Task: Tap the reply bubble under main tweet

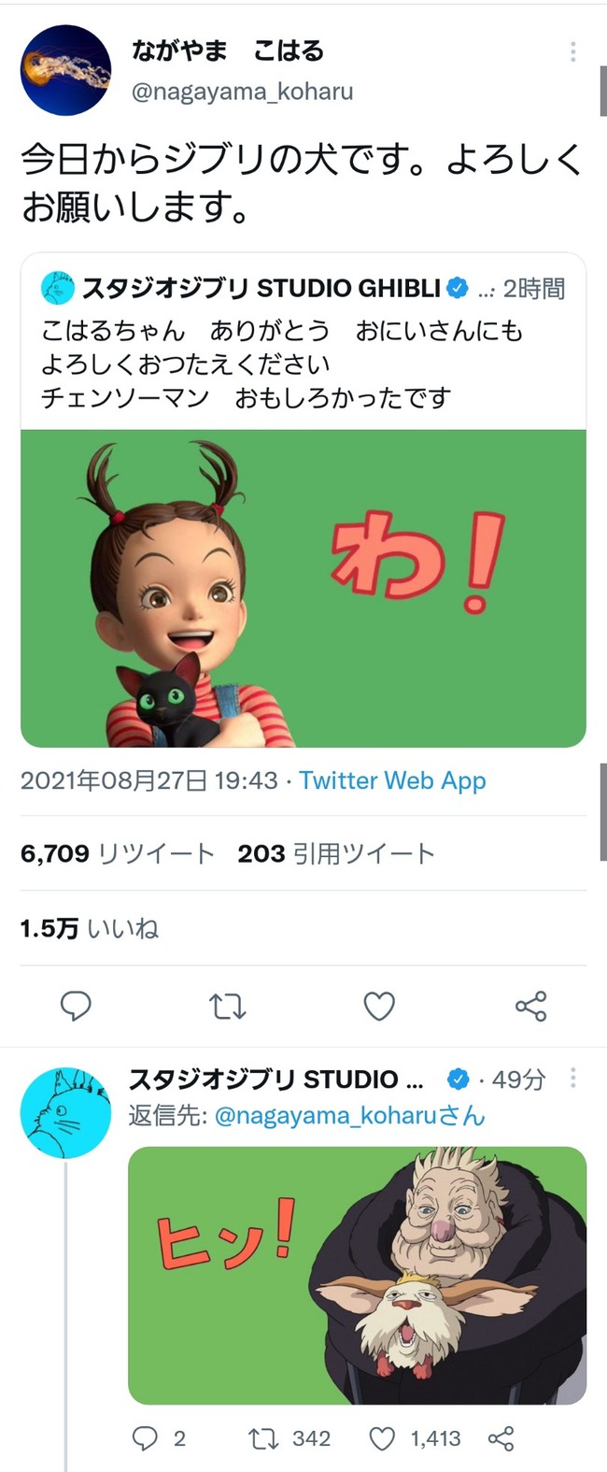Action: (76, 1007)
